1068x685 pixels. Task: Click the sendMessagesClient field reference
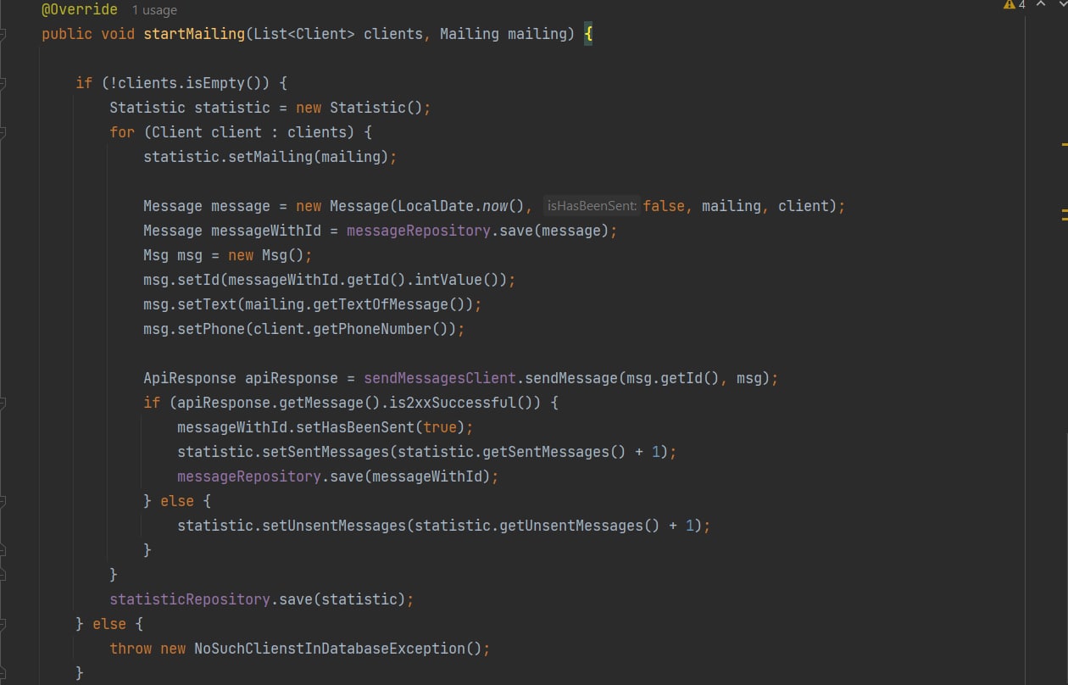click(x=440, y=378)
